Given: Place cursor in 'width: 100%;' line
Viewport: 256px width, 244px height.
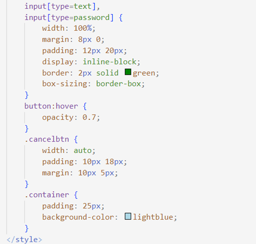Looking at the screenshot, I should pos(69,28).
